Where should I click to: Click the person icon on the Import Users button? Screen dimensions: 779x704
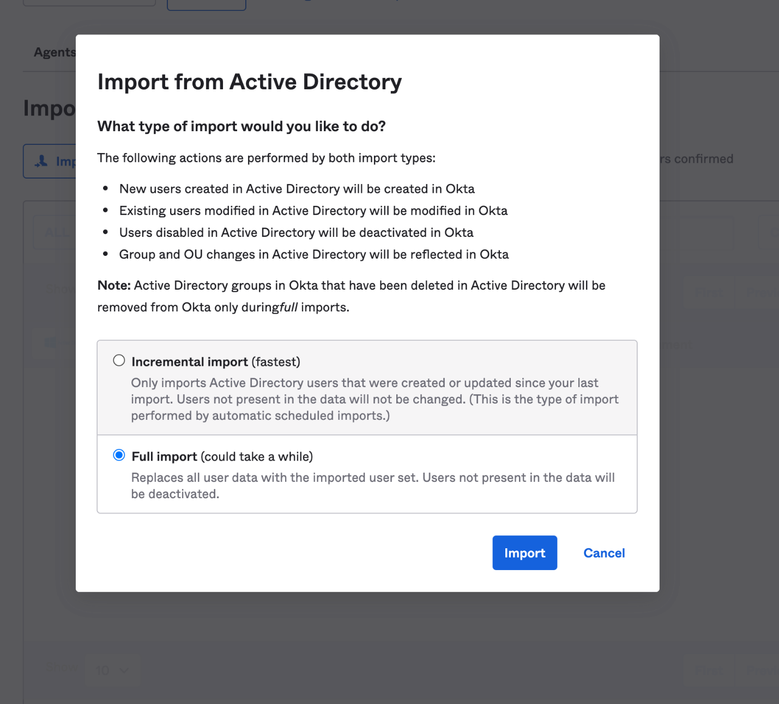[42, 161]
